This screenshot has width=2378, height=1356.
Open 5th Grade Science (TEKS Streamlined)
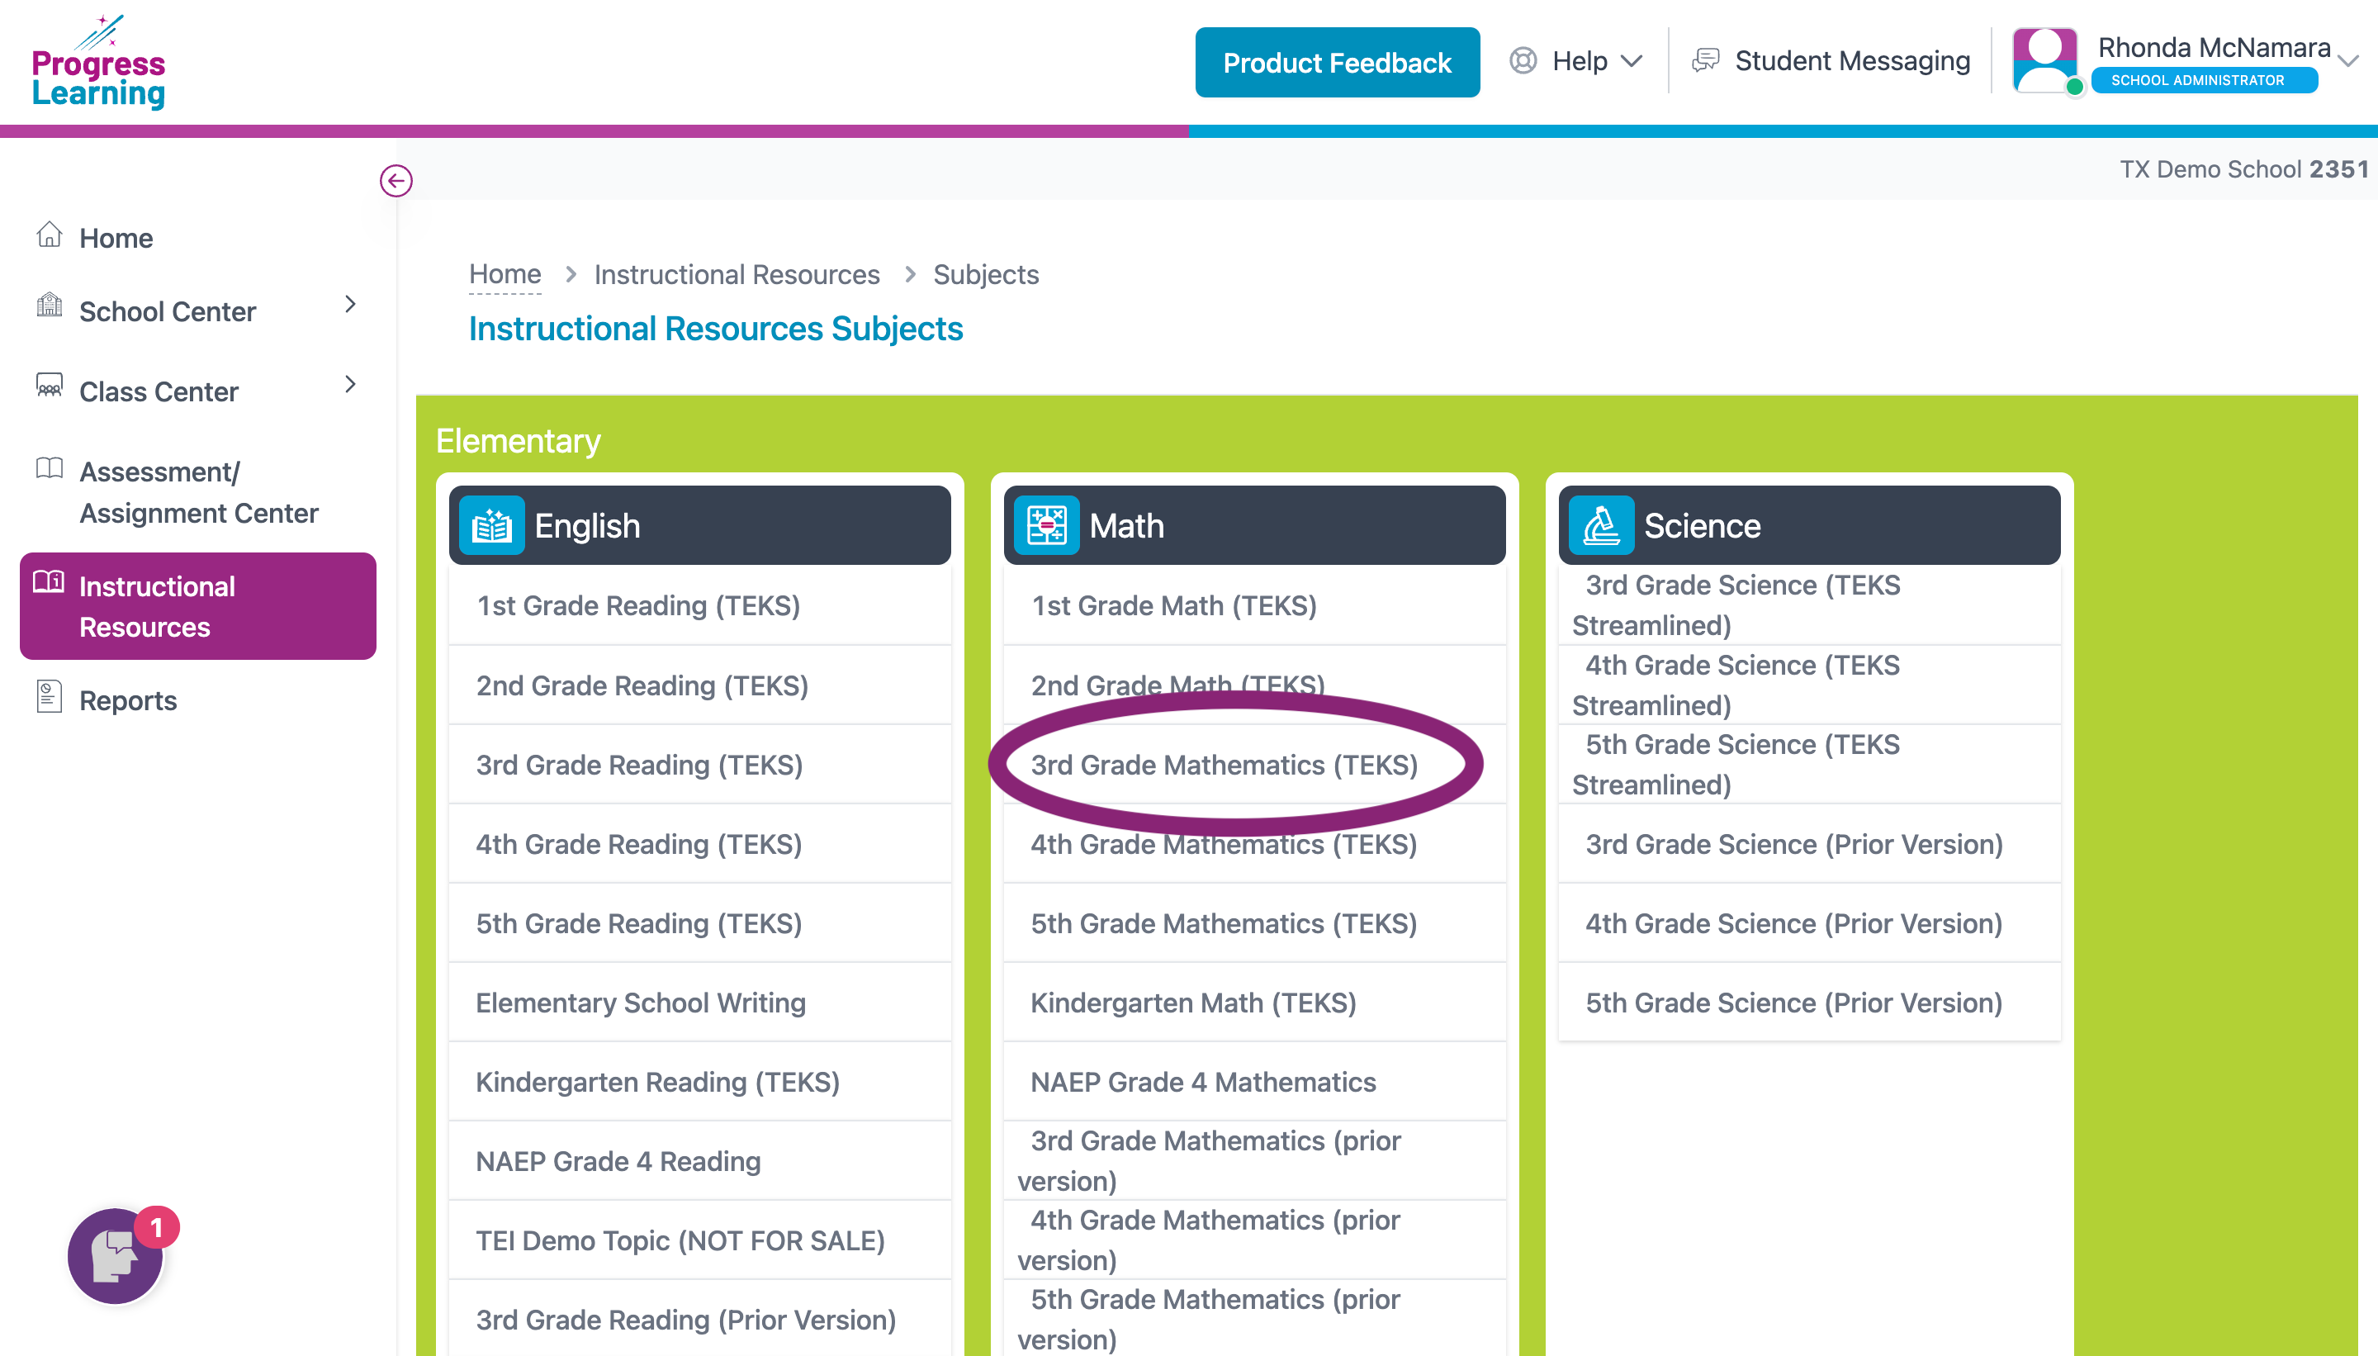(1809, 765)
